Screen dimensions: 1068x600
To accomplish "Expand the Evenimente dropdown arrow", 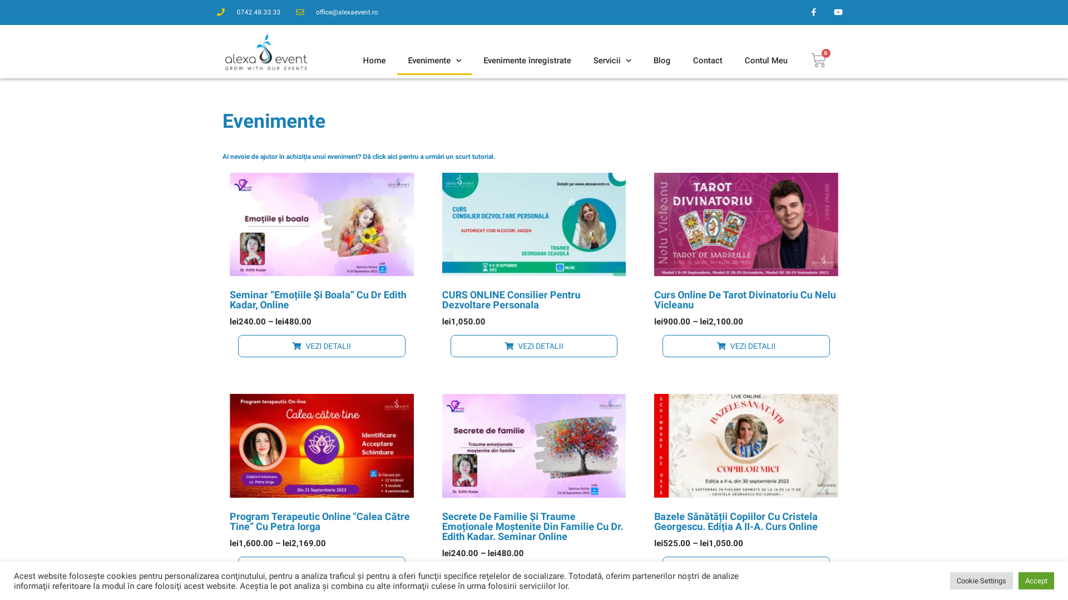I will 458,61.
